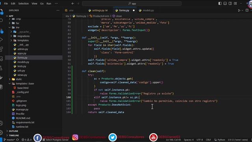Open runtime.txt file

pyautogui.click(x=22, y=127)
